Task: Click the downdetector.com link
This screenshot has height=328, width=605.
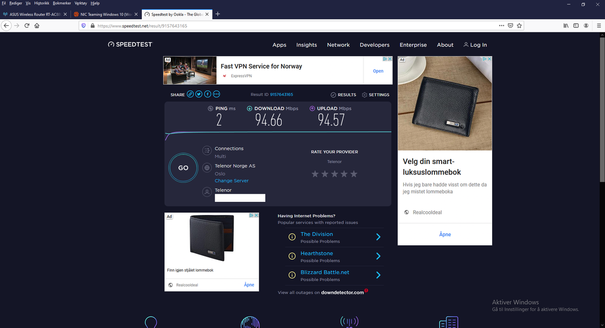Action: [342, 293]
